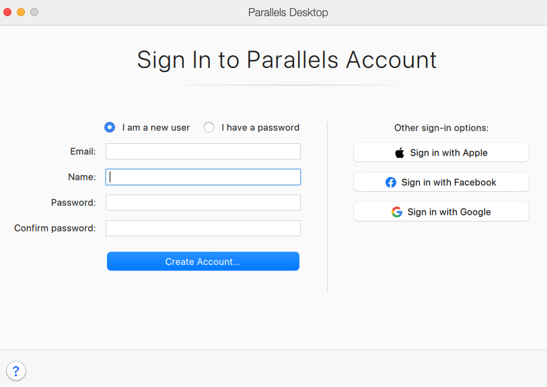Click the Confirm password input box

(203, 228)
